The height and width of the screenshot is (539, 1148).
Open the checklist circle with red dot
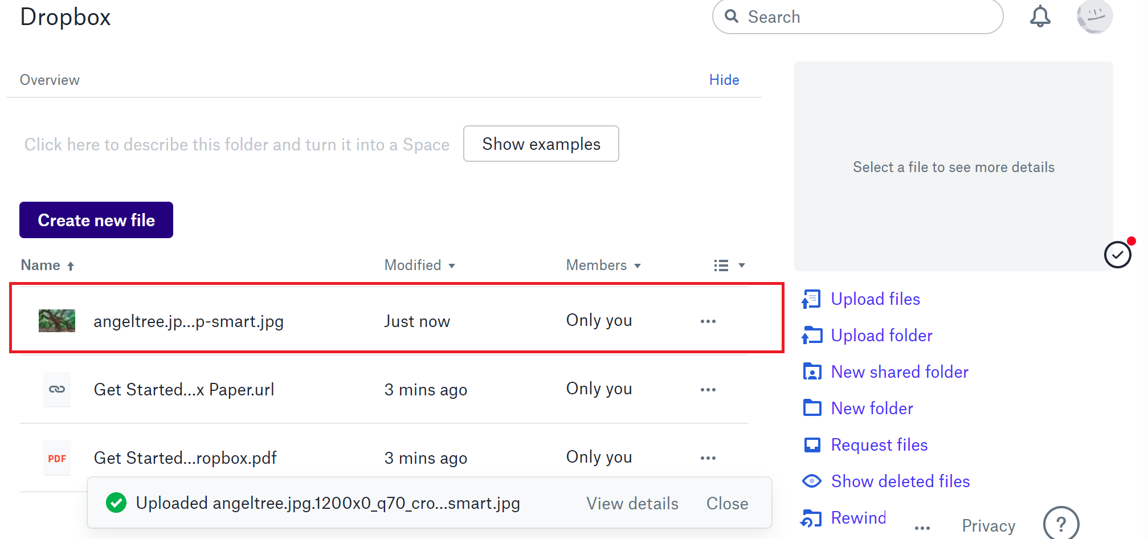[1117, 254]
